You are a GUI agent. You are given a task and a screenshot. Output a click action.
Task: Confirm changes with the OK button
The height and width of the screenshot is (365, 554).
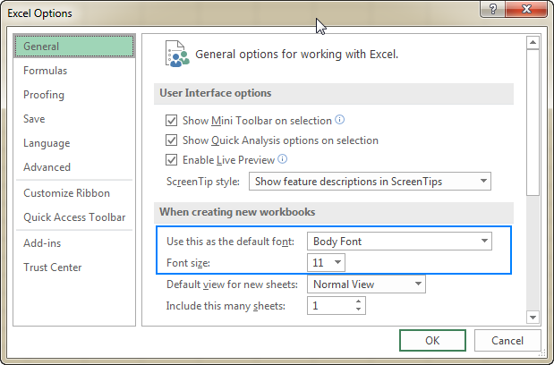pyautogui.click(x=432, y=340)
